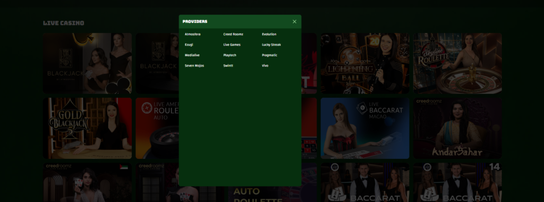Select the Medialive provider
Viewport: 544px width, 202px height.
click(x=192, y=55)
